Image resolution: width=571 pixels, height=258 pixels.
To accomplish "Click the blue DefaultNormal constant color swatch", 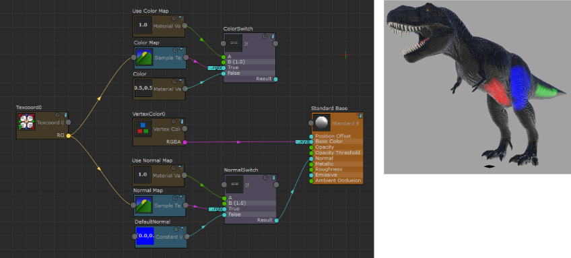I will point(145,236).
